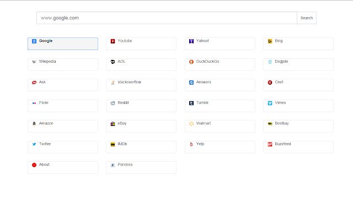Open the Youtube label text

click(x=125, y=41)
